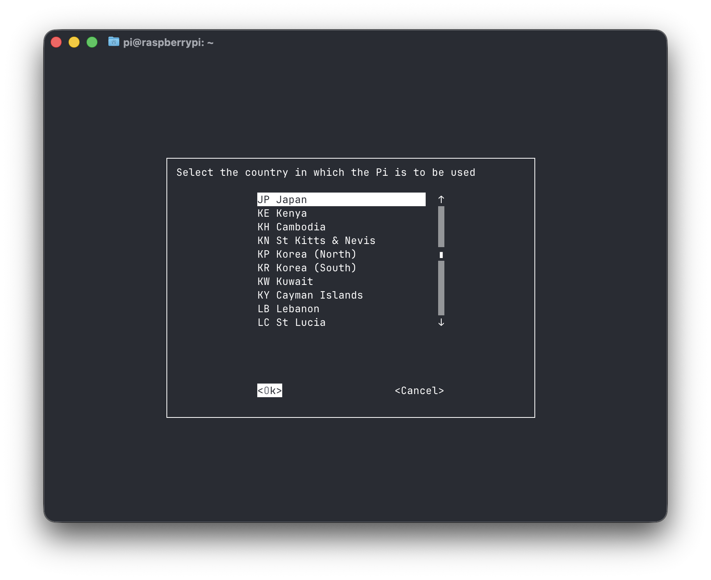The image size is (711, 580).
Task: Select LC St Lucia option
Action: (x=292, y=322)
